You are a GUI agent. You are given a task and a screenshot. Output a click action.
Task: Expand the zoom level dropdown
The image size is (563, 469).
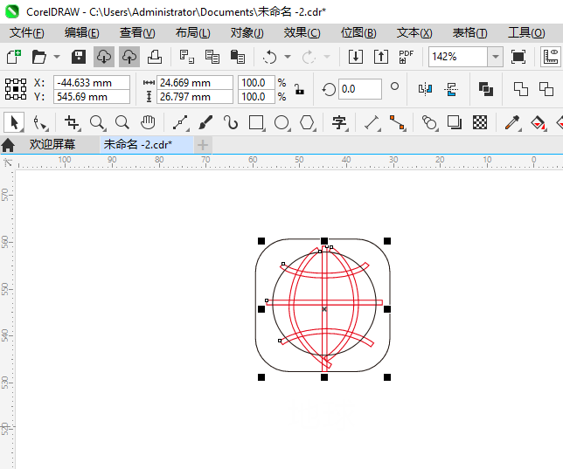(495, 57)
